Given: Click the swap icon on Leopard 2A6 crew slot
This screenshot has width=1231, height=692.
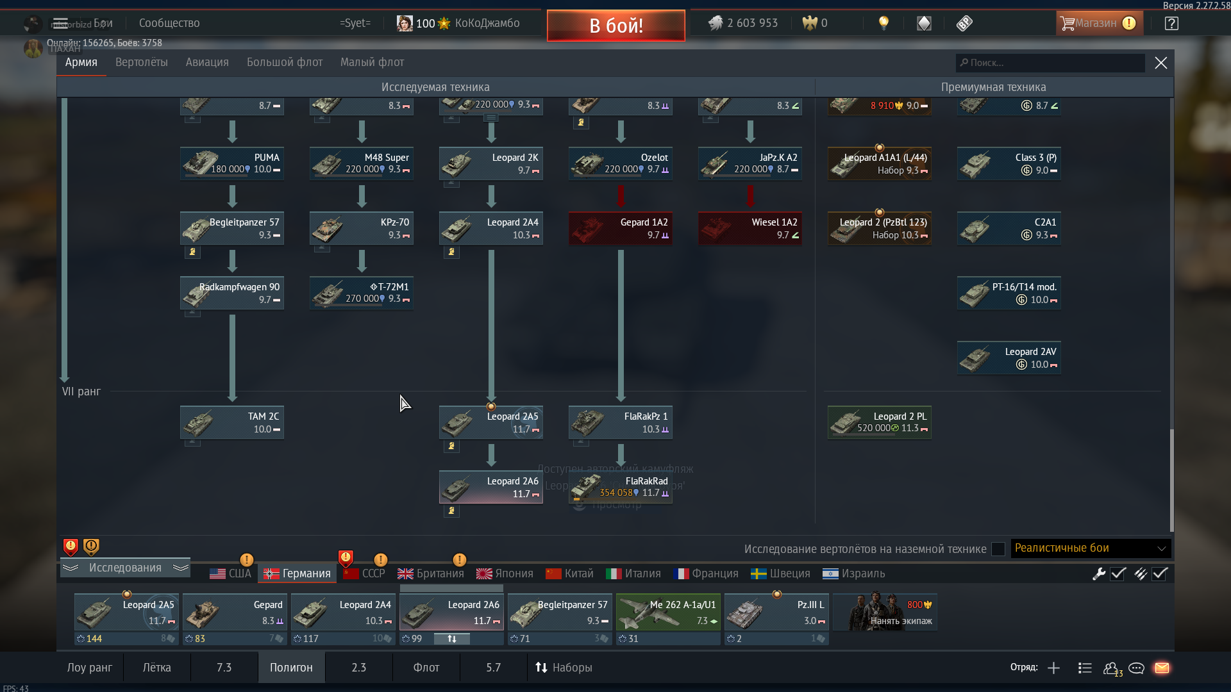Looking at the screenshot, I should (x=452, y=639).
